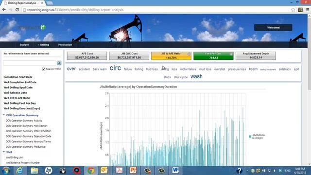The height and width of the screenshot is (175, 311).
Task: Open the Drilling menu tab
Action: (x=44, y=45)
